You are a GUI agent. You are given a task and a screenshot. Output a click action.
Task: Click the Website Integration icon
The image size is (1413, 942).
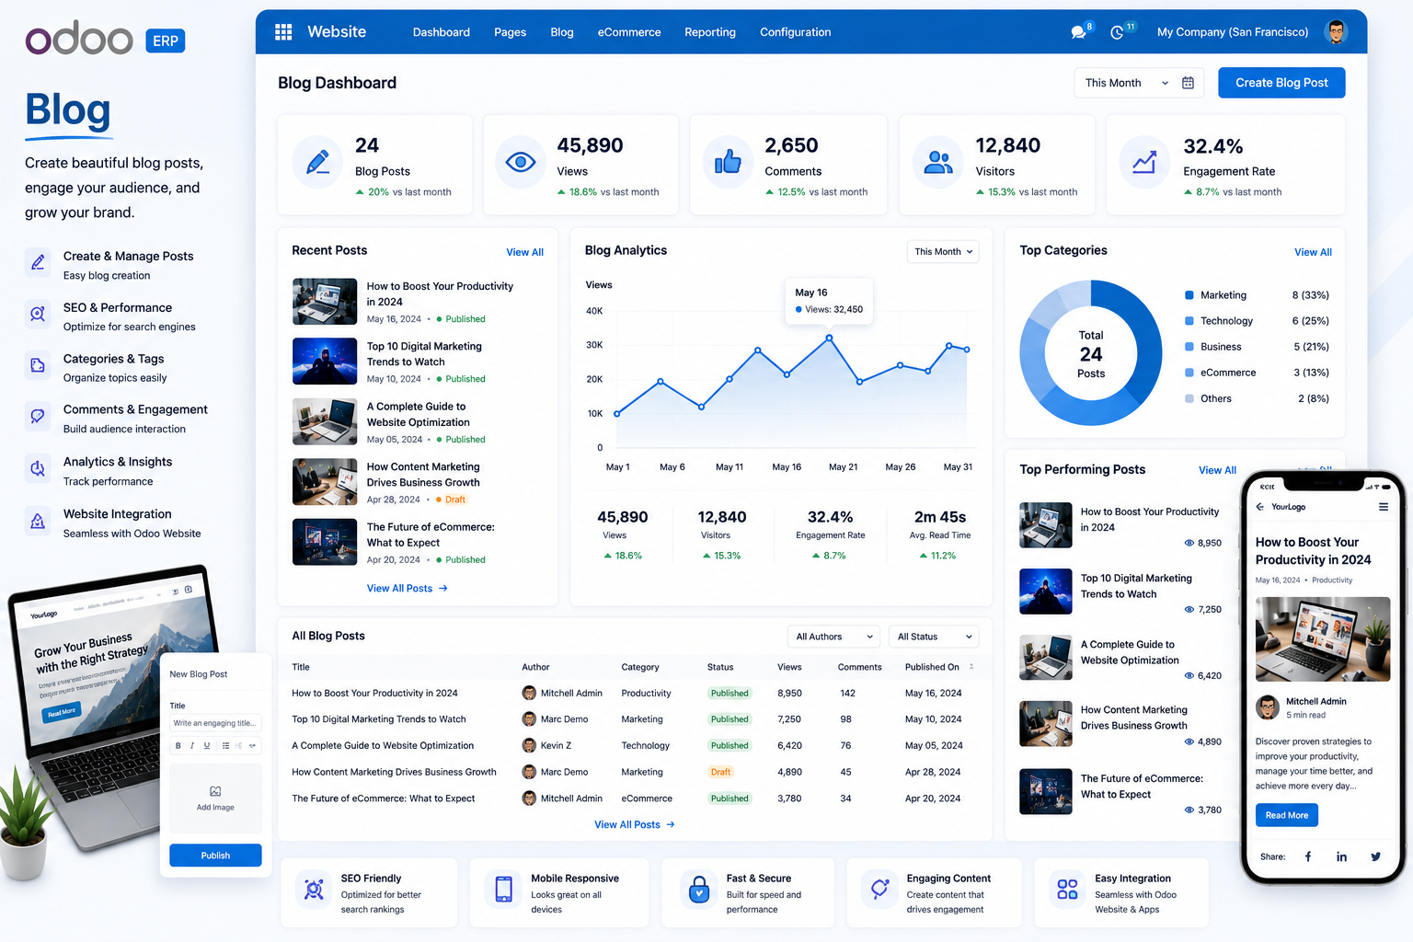click(x=38, y=522)
